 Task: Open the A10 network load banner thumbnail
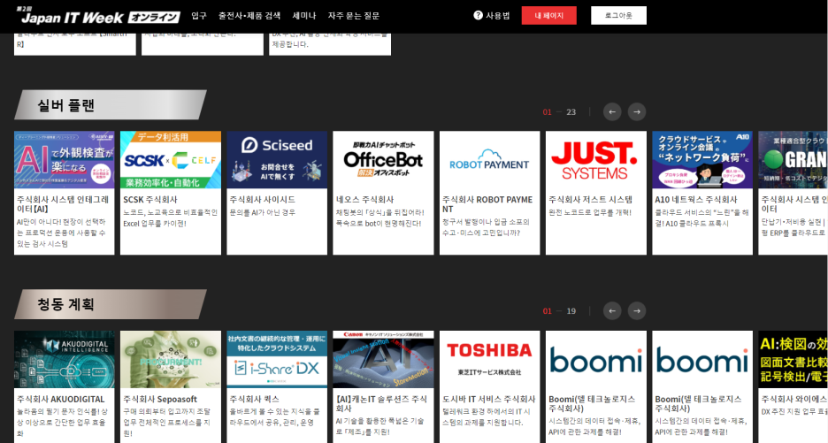click(702, 160)
